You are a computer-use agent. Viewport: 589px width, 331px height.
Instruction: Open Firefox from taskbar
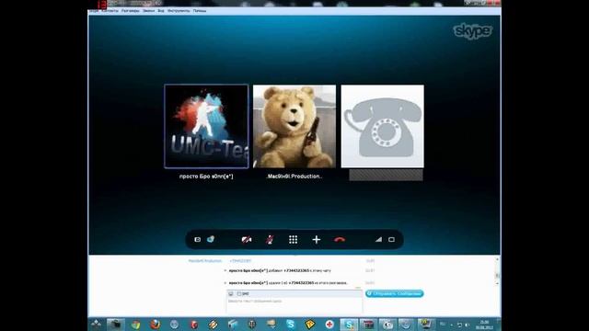155,325
